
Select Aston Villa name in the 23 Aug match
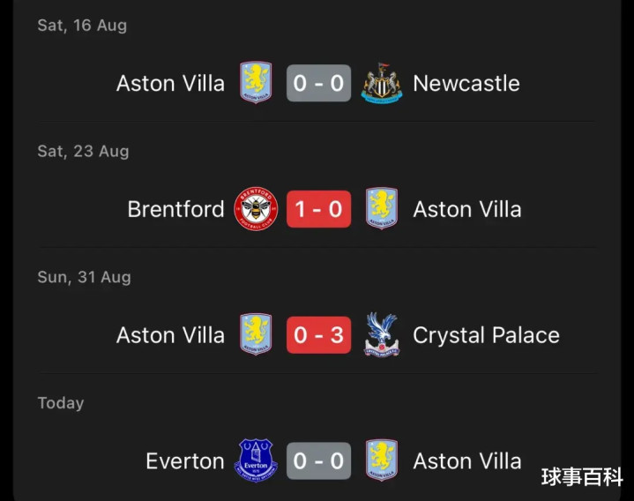467,210
